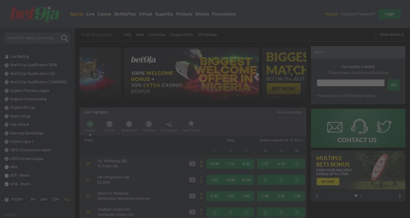This screenshot has height=218, width=410.
Task: Toggle Show Match ID
Action: tap(392, 35)
